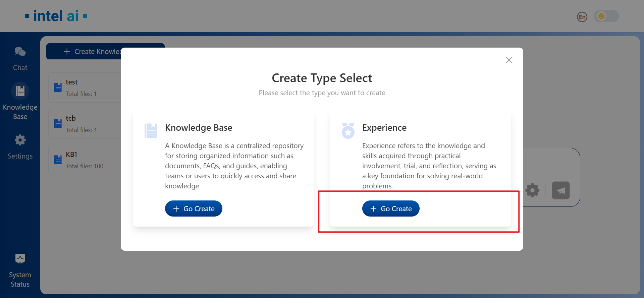Viewport: 644px width, 298px height.
Task: Click the En language switch icon
Action: 582,17
